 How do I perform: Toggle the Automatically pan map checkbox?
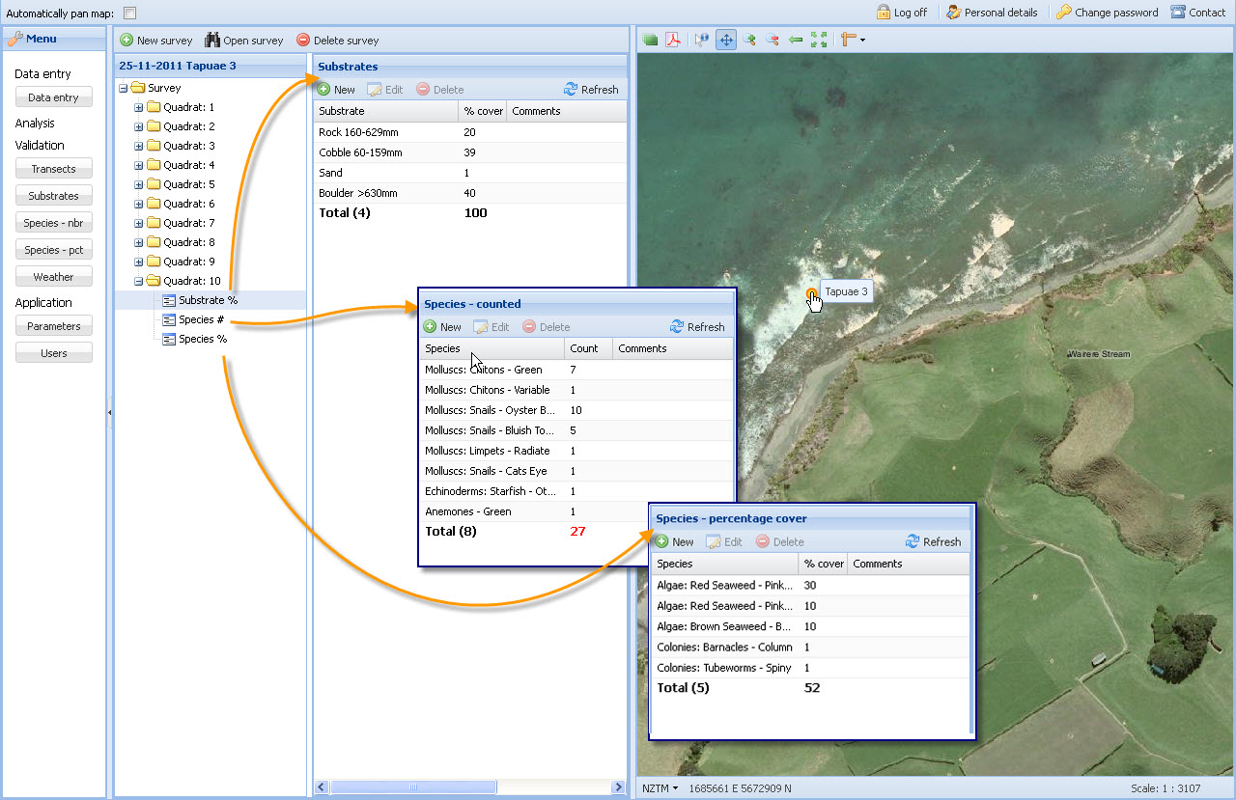pyautogui.click(x=130, y=13)
